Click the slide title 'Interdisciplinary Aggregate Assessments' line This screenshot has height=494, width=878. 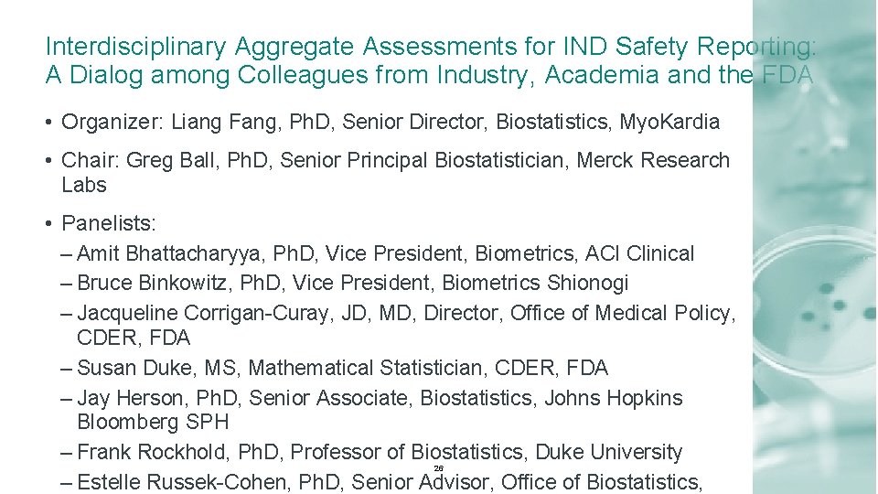430,46
